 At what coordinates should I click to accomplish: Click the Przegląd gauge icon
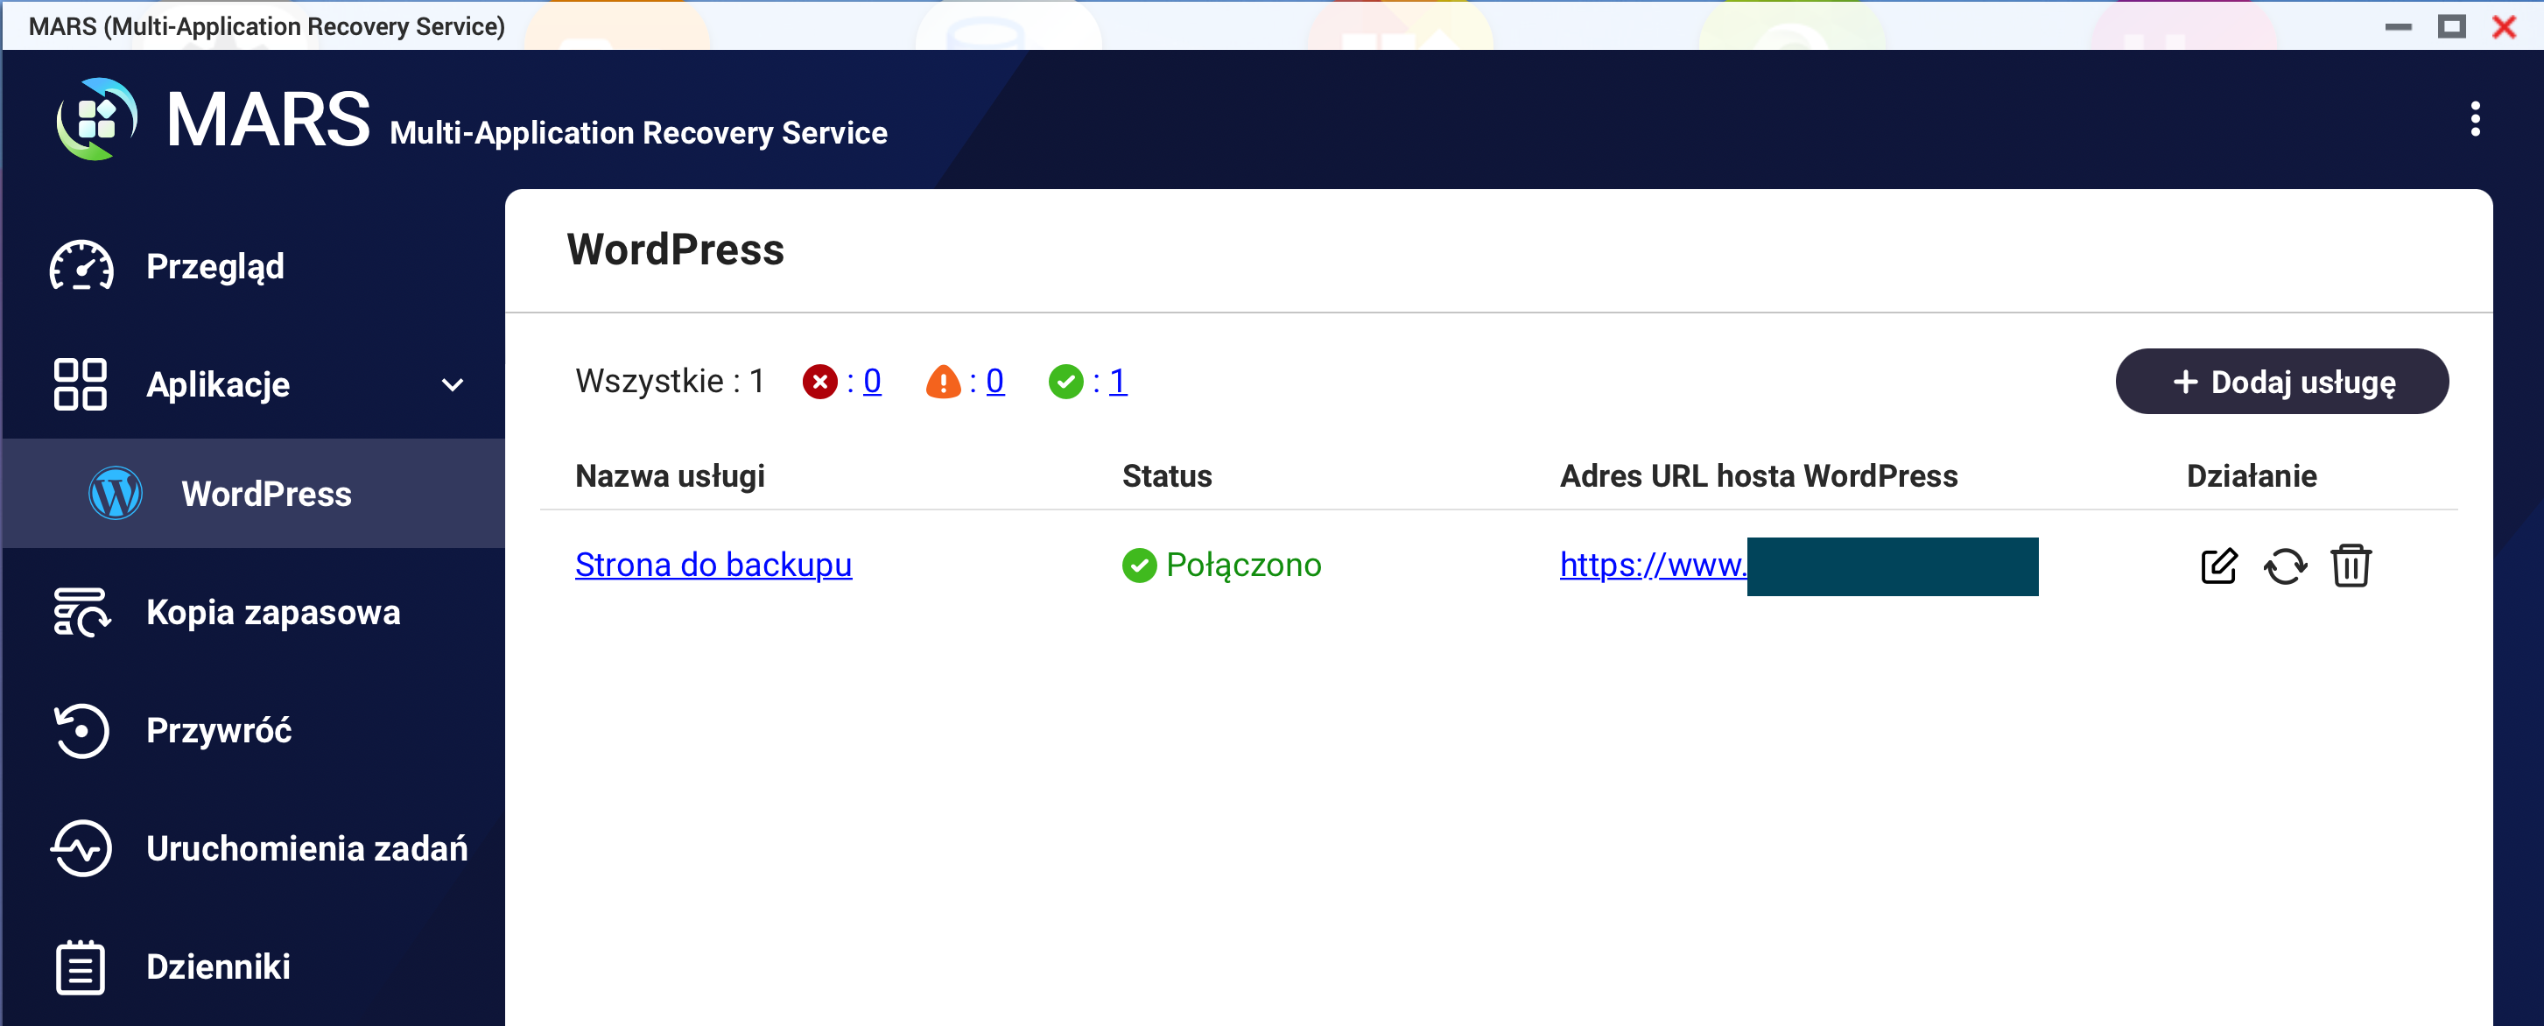82,267
